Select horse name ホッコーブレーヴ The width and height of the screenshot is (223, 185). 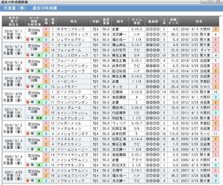point(71,71)
